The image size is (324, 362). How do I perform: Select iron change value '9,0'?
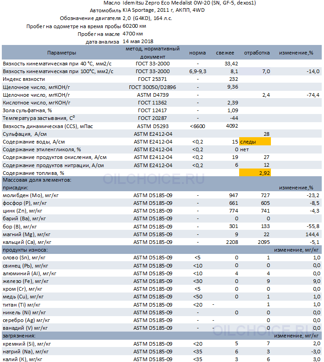(317, 282)
